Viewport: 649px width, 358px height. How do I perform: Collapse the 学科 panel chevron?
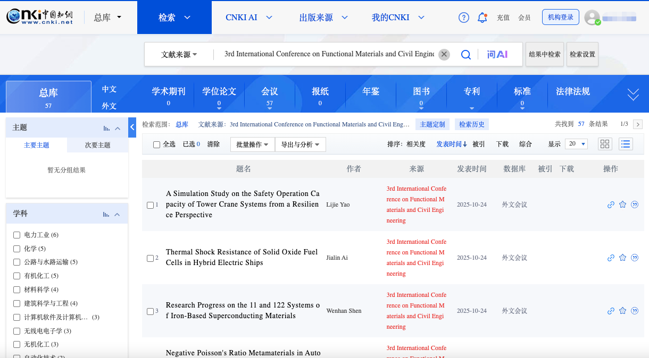[118, 214]
